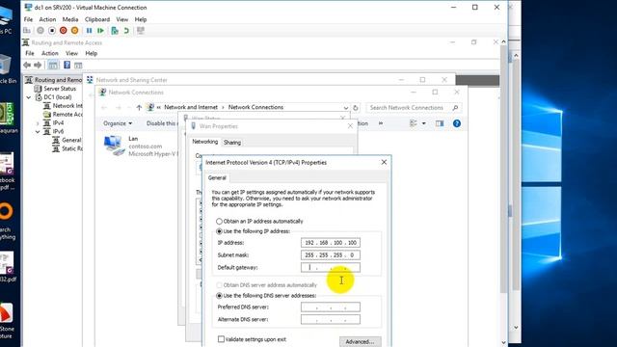The height and width of the screenshot is (347, 617).
Task: Expand the IPv4 tree node
Action: (38, 123)
